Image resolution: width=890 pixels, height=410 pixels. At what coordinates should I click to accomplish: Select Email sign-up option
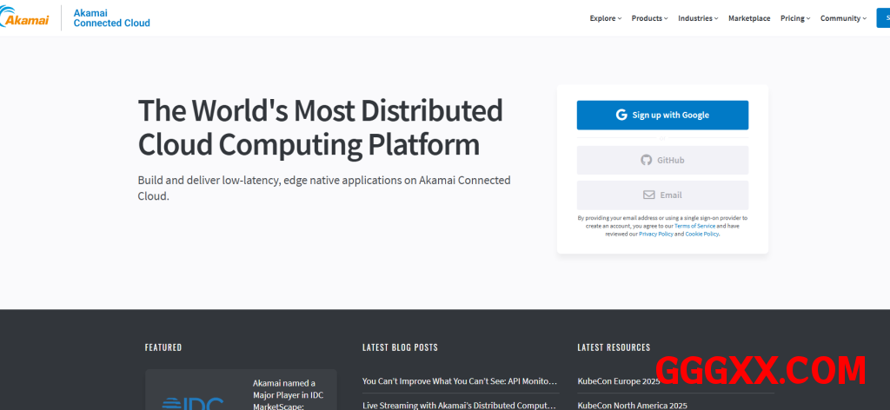click(662, 195)
